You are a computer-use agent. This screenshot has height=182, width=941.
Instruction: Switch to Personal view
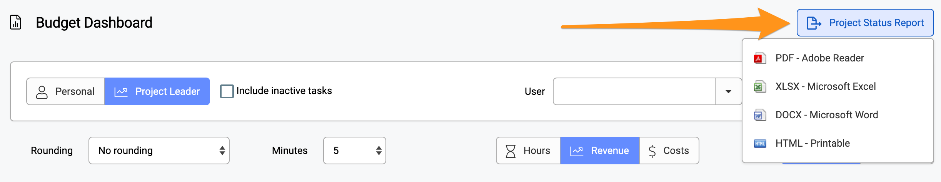[65, 91]
